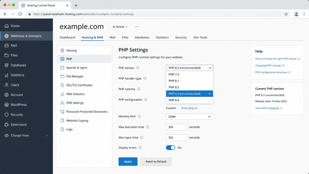Click the DNS Settings network icon
This screenshot has width=309, height=174.
click(62, 103)
